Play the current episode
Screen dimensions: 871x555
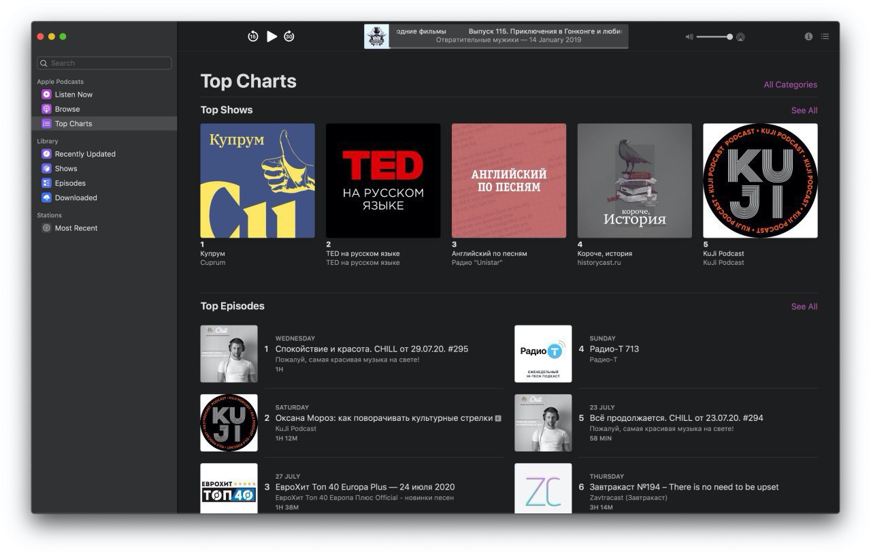coord(272,37)
